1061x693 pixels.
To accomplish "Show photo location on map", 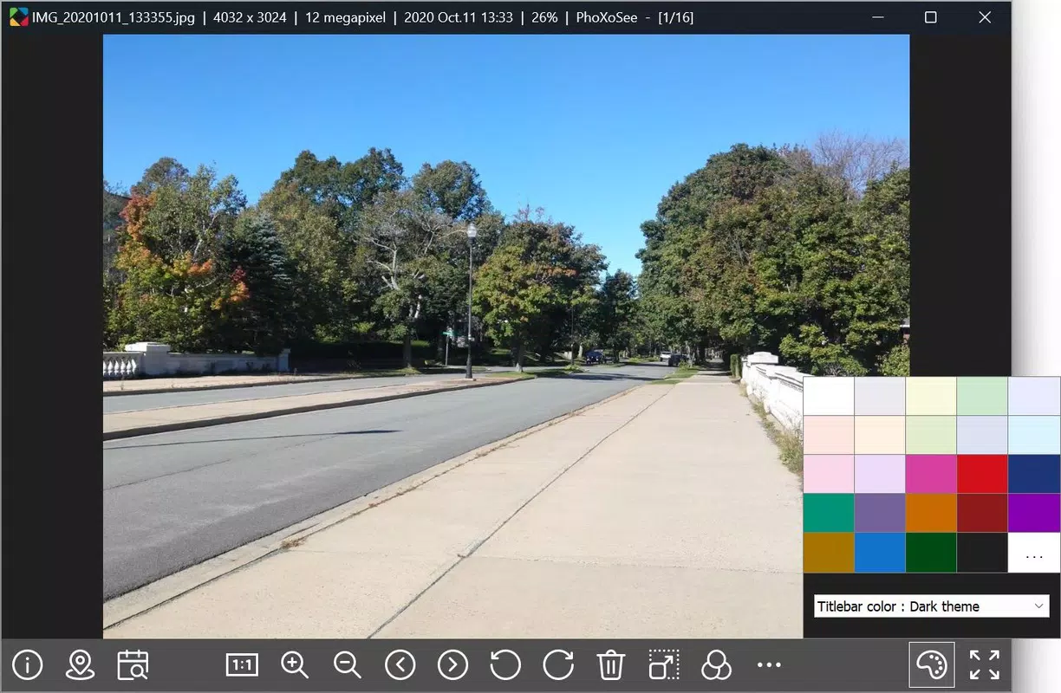I will [x=80, y=665].
